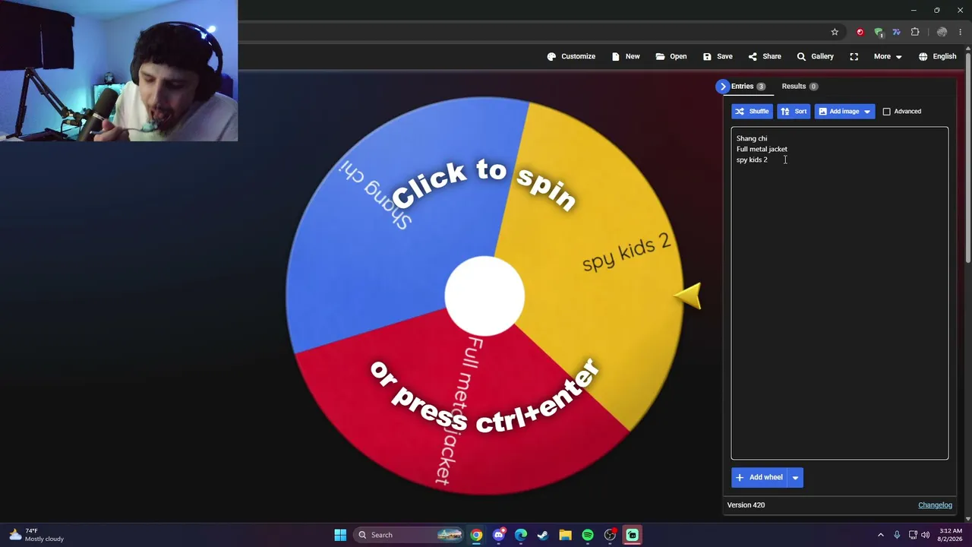Add another wheel with Add wheel
This screenshot has width=972, height=547.
(759, 477)
